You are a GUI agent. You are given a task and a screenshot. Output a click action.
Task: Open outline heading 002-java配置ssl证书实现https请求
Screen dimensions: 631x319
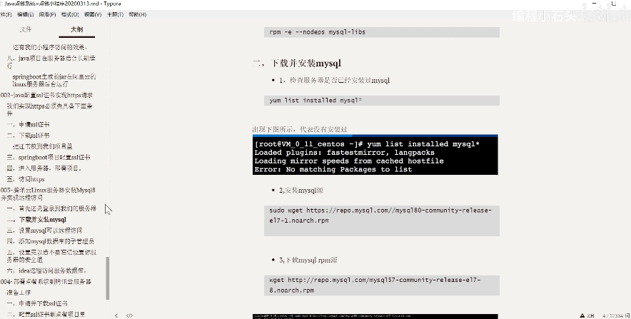point(46,96)
